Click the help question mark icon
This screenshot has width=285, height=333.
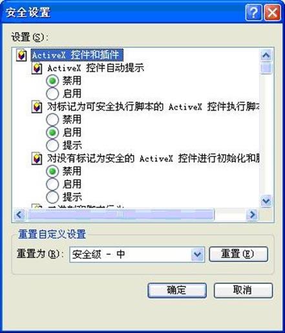253,12
